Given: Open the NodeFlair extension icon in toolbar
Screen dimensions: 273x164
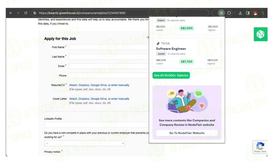Looking at the screenshot, I should [x=221, y=13].
